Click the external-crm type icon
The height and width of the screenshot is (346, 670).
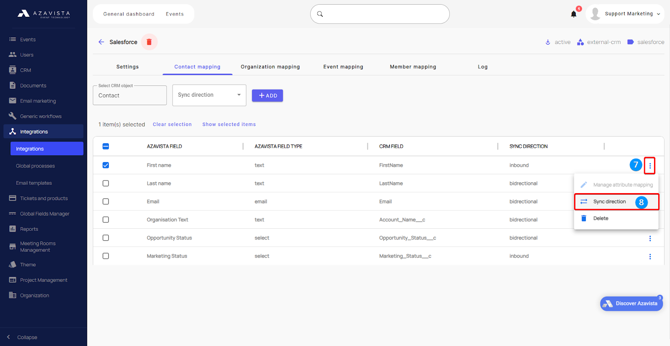coord(580,42)
